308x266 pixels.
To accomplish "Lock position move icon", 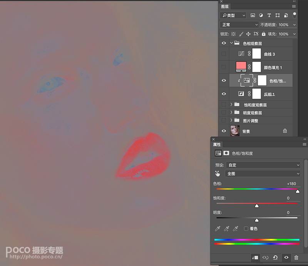I will (x=248, y=34).
